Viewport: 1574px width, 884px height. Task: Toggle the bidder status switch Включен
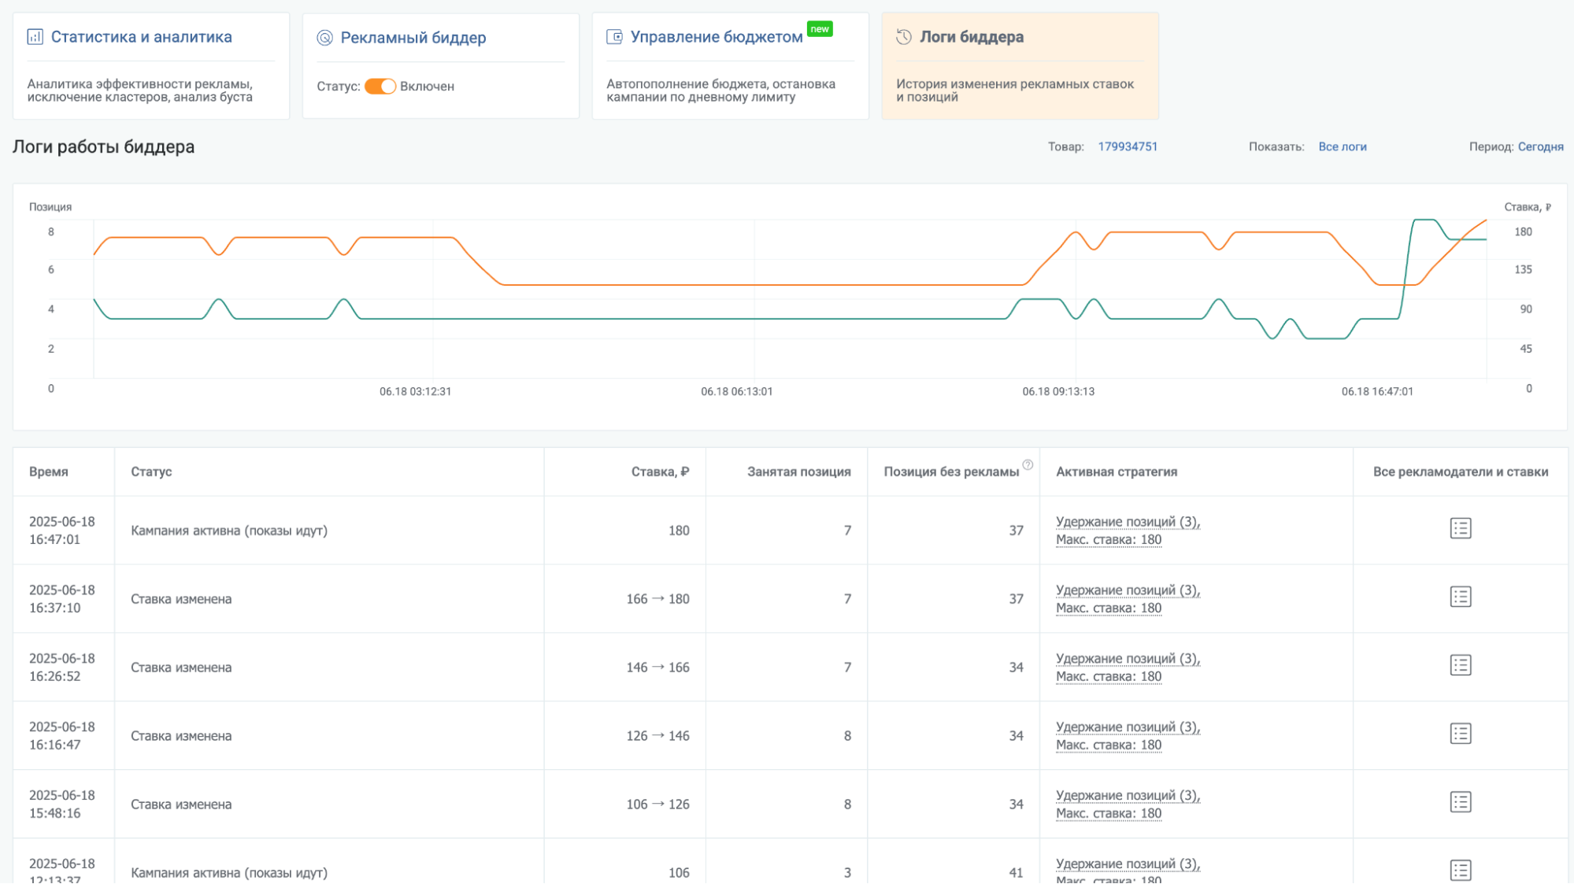click(380, 87)
